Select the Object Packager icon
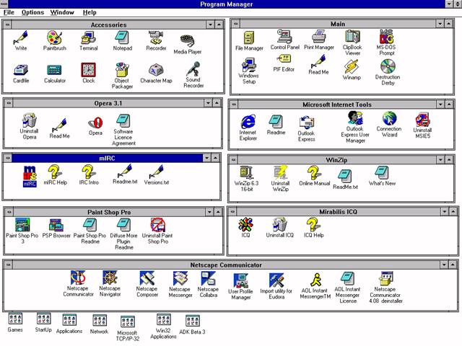The width and height of the screenshot is (462, 346). tap(122, 69)
